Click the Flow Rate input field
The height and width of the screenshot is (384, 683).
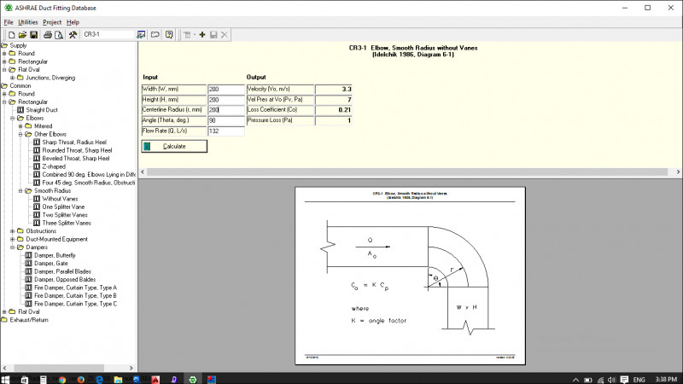coord(225,131)
